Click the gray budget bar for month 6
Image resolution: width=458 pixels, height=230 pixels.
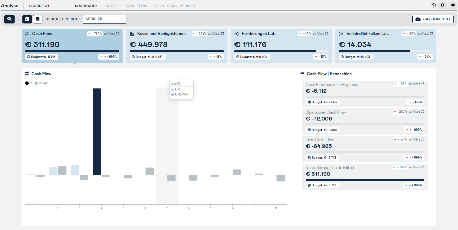[x=150, y=171]
